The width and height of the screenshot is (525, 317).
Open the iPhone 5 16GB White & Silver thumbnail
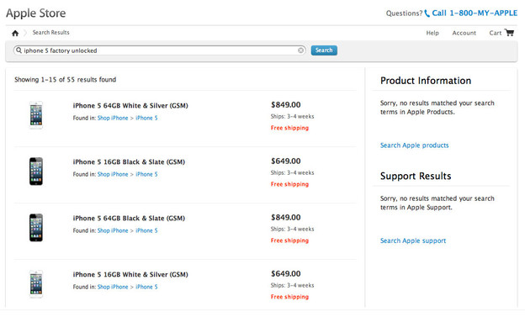click(36, 284)
